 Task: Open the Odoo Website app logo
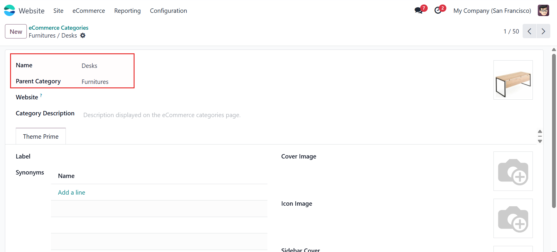click(x=10, y=10)
